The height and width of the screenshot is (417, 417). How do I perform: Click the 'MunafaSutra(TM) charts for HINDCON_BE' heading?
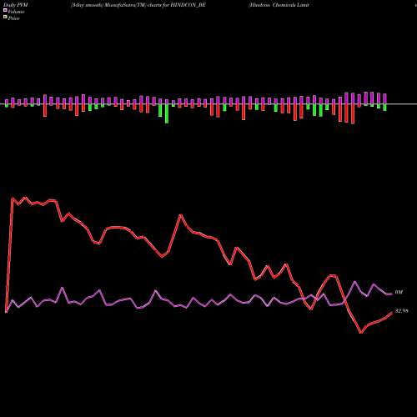(155, 5)
